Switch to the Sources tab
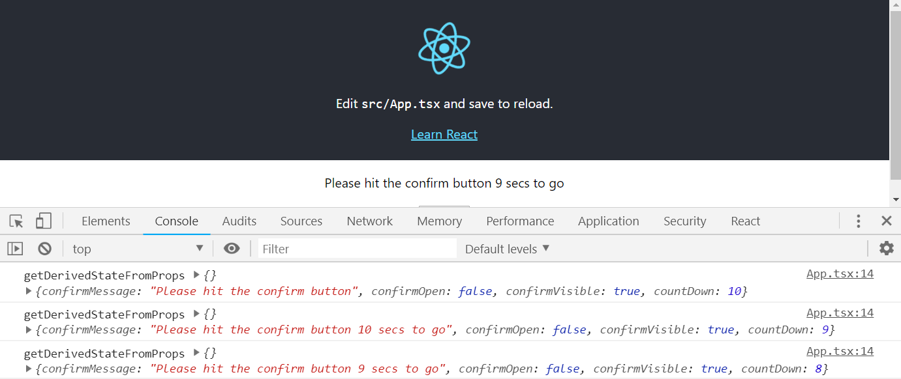 click(x=301, y=221)
